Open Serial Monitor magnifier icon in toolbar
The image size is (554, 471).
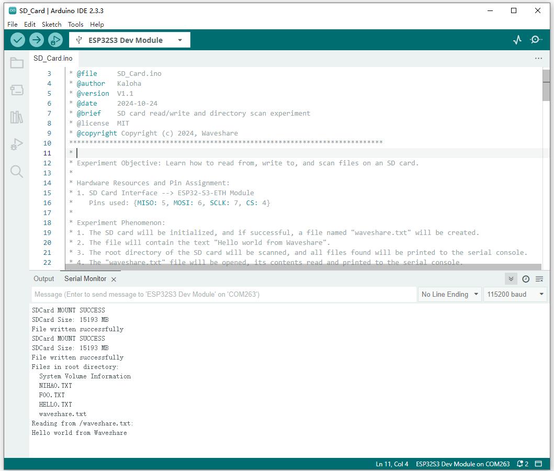[x=536, y=40]
